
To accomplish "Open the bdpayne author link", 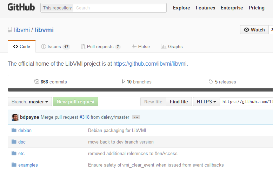I will 29,117.
